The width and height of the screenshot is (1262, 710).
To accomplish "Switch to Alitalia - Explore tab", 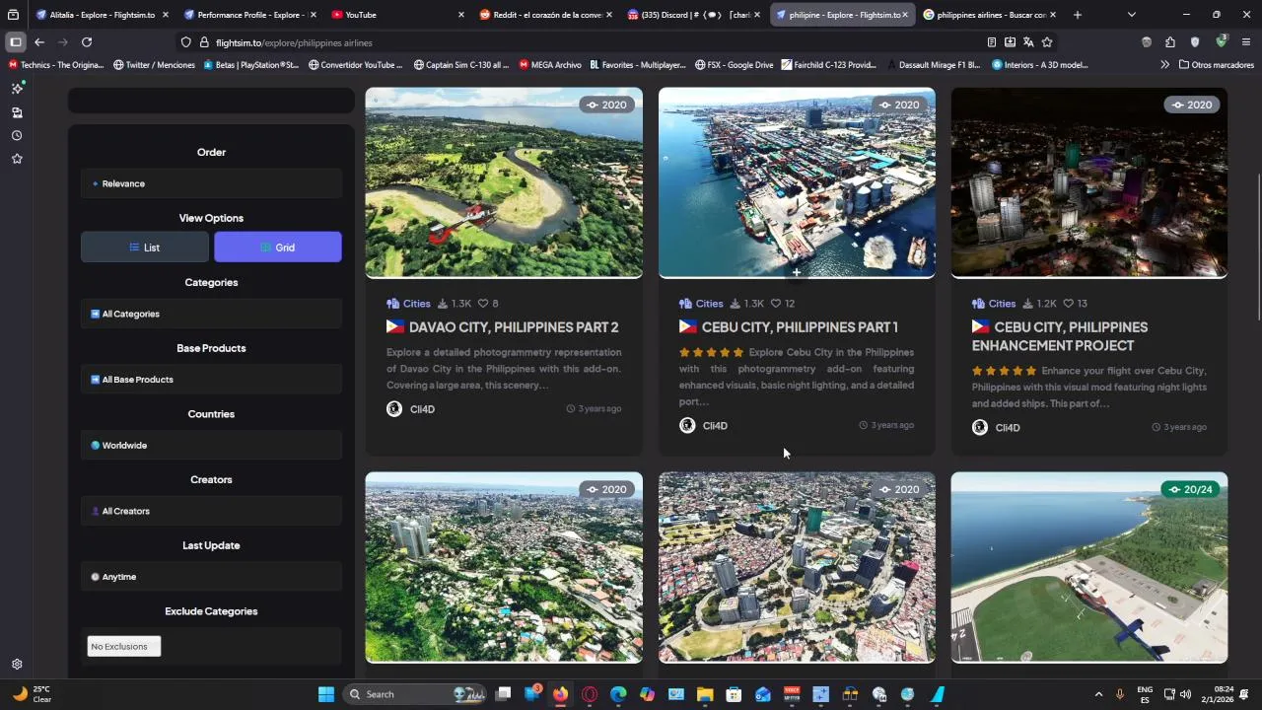I will point(102,15).
